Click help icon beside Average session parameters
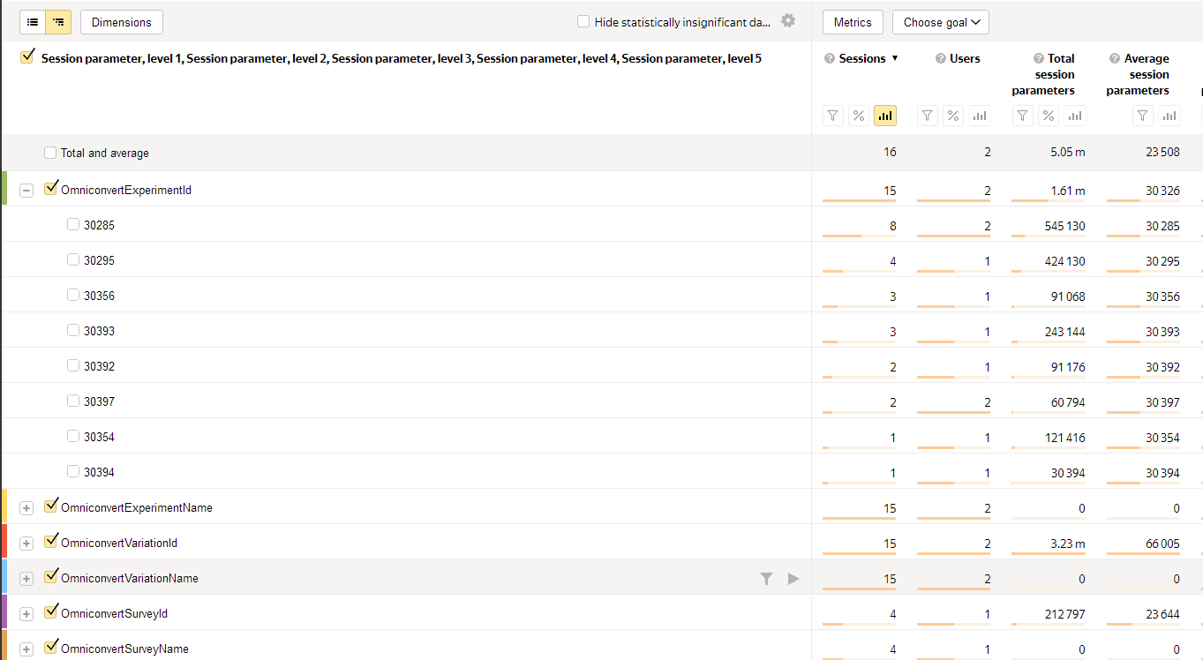This screenshot has height=660, width=1203. click(x=1115, y=58)
